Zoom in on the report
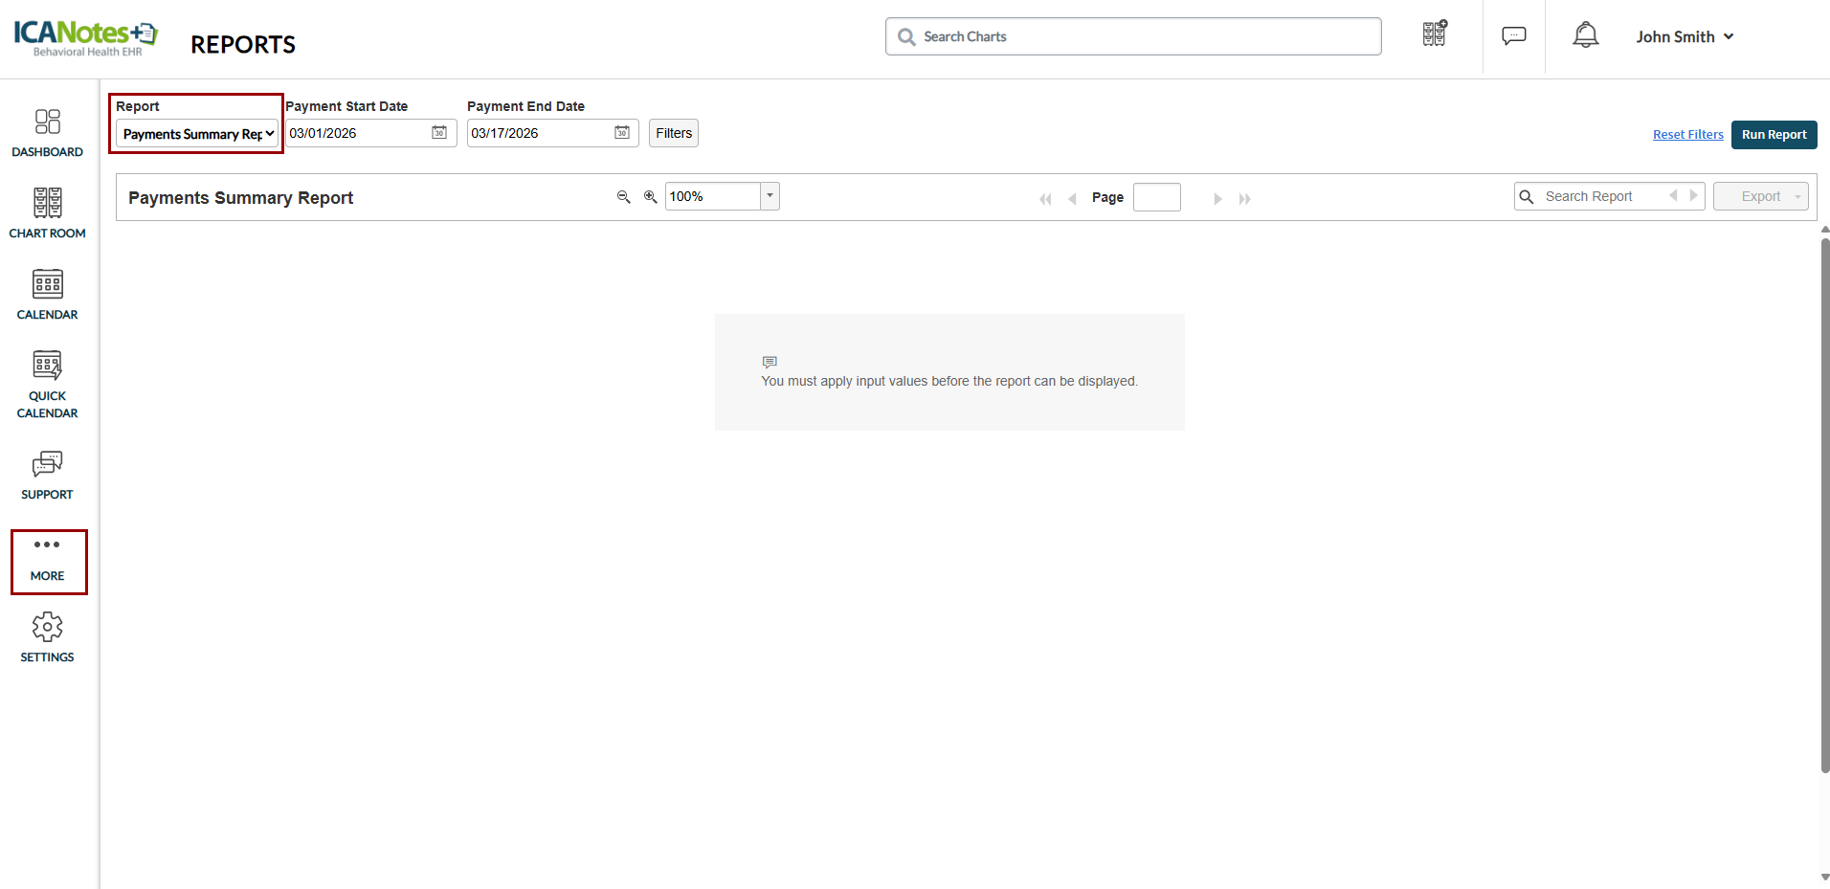This screenshot has height=889, width=1830. pyautogui.click(x=650, y=197)
